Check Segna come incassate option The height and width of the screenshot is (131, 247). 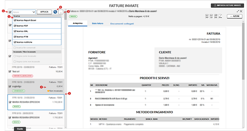[x=15, y=56]
